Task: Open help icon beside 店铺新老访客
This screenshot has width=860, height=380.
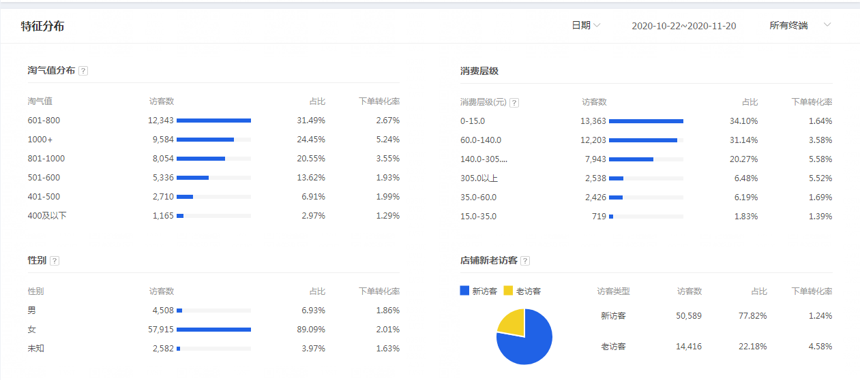Action: click(525, 261)
